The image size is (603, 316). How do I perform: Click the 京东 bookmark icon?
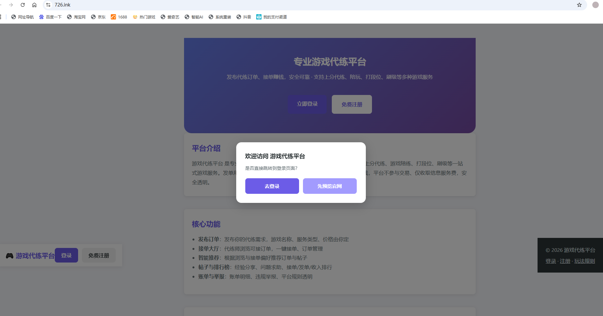pos(93,17)
